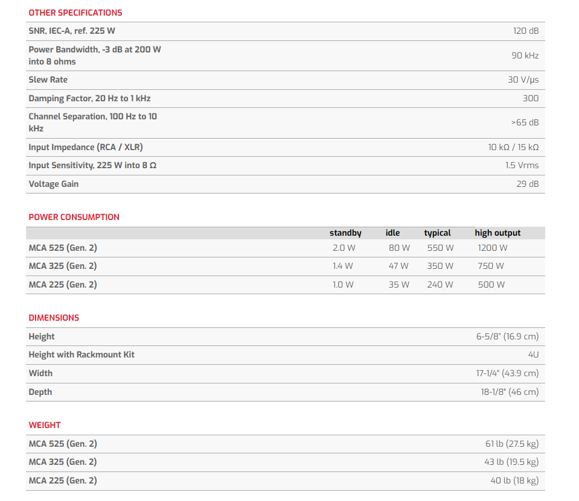579x501 pixels.
Task: Click MCA 525 high output value 1200 W
Action: 492,248
